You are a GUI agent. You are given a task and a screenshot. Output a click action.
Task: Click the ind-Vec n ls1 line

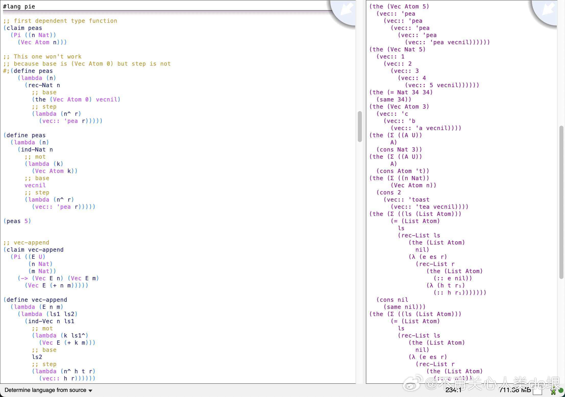(x=50, y=321)
